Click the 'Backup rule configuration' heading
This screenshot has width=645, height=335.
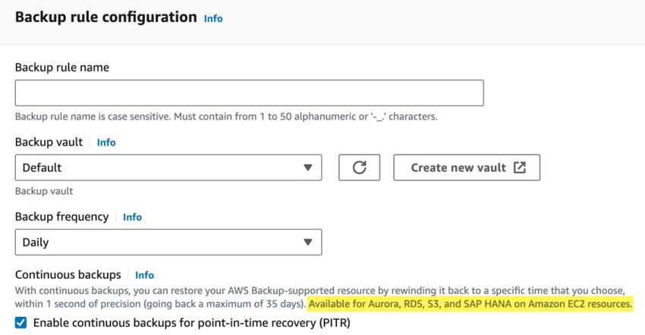(106, 17)
